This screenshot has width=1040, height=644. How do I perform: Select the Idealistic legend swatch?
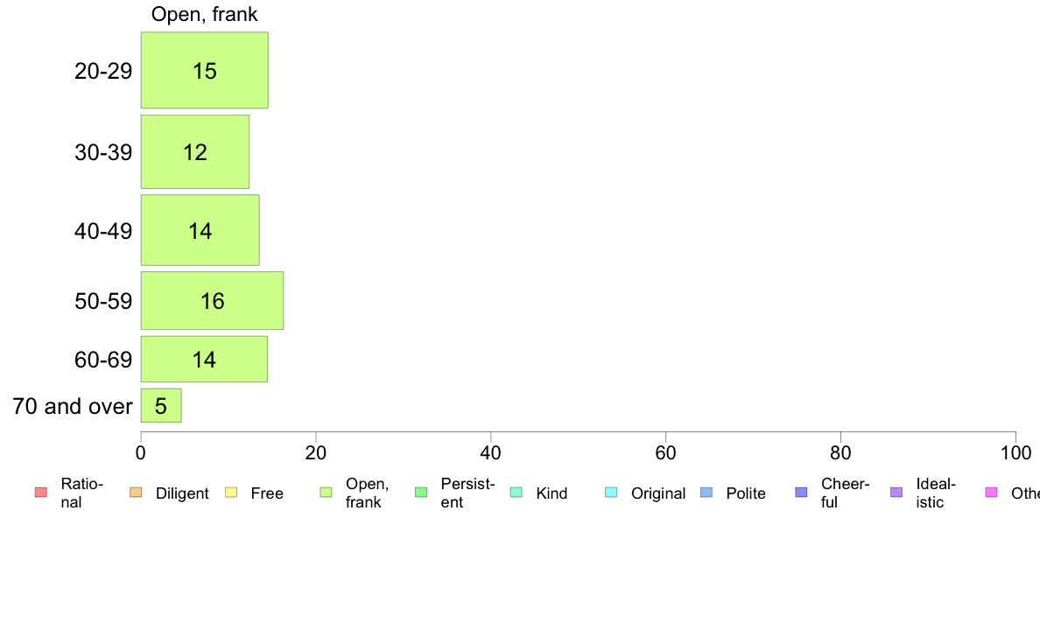click(896, 492)
